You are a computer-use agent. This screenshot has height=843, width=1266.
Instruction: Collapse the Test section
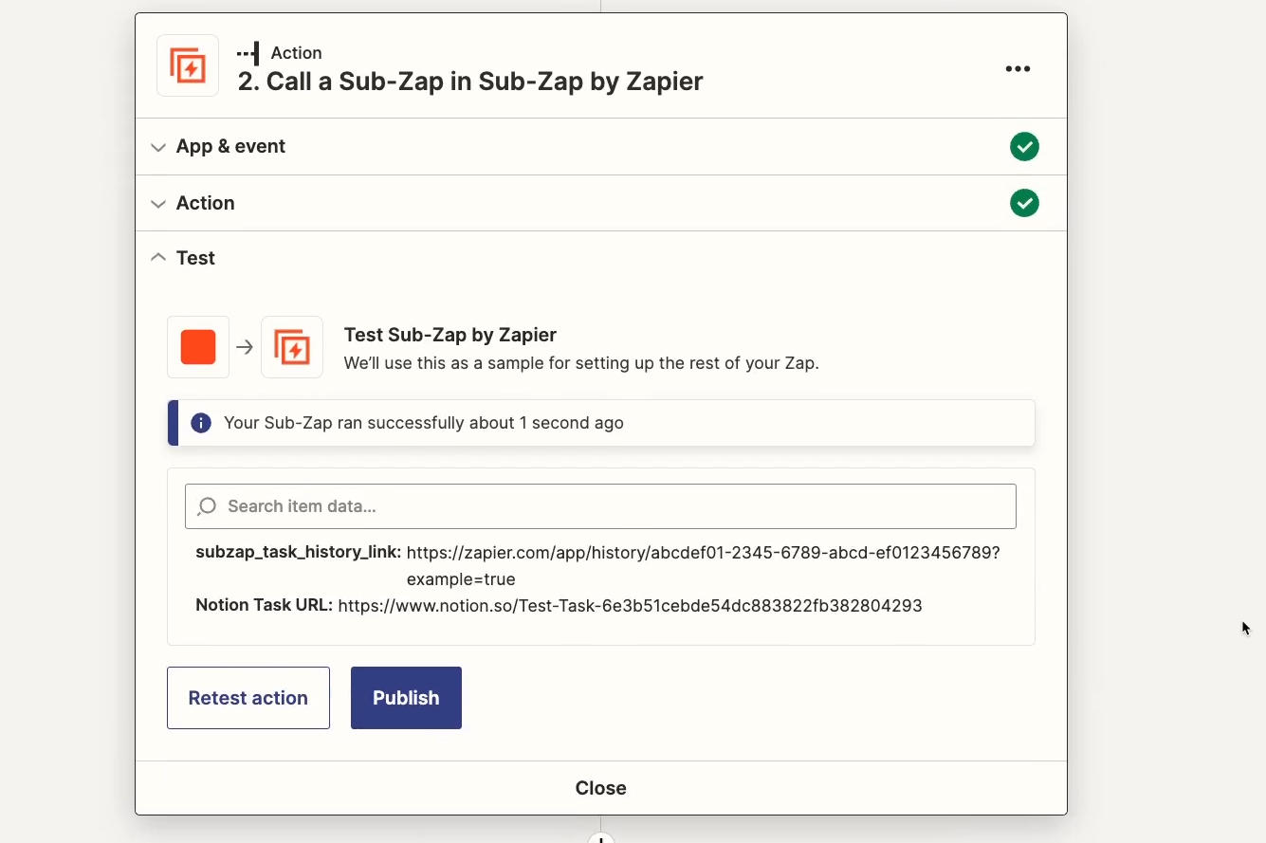coord(601,258)
